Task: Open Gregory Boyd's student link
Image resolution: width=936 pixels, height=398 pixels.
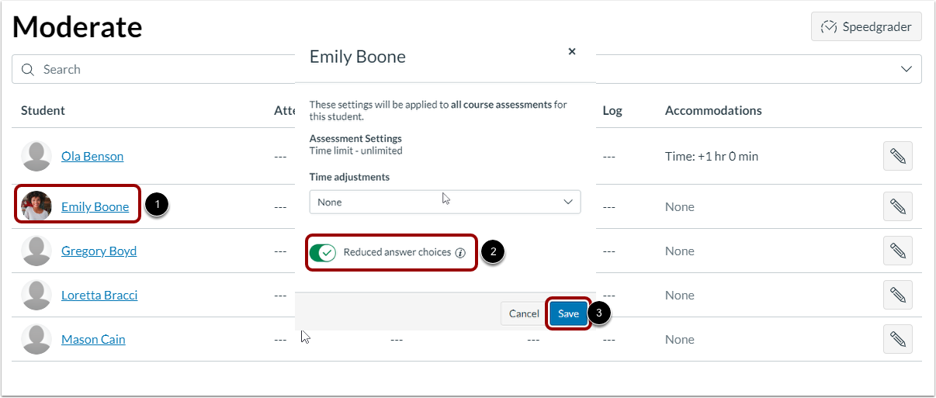Action: pyautogui.click(x=99, y=251)
